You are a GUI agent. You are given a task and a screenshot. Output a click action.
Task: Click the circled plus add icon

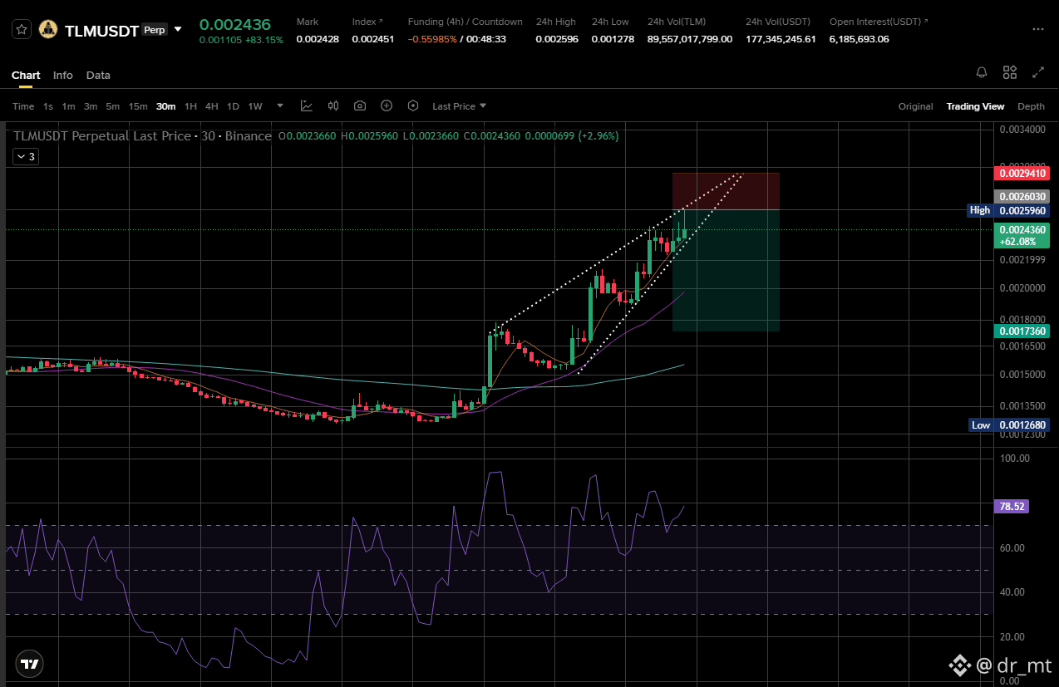point(387,106)
